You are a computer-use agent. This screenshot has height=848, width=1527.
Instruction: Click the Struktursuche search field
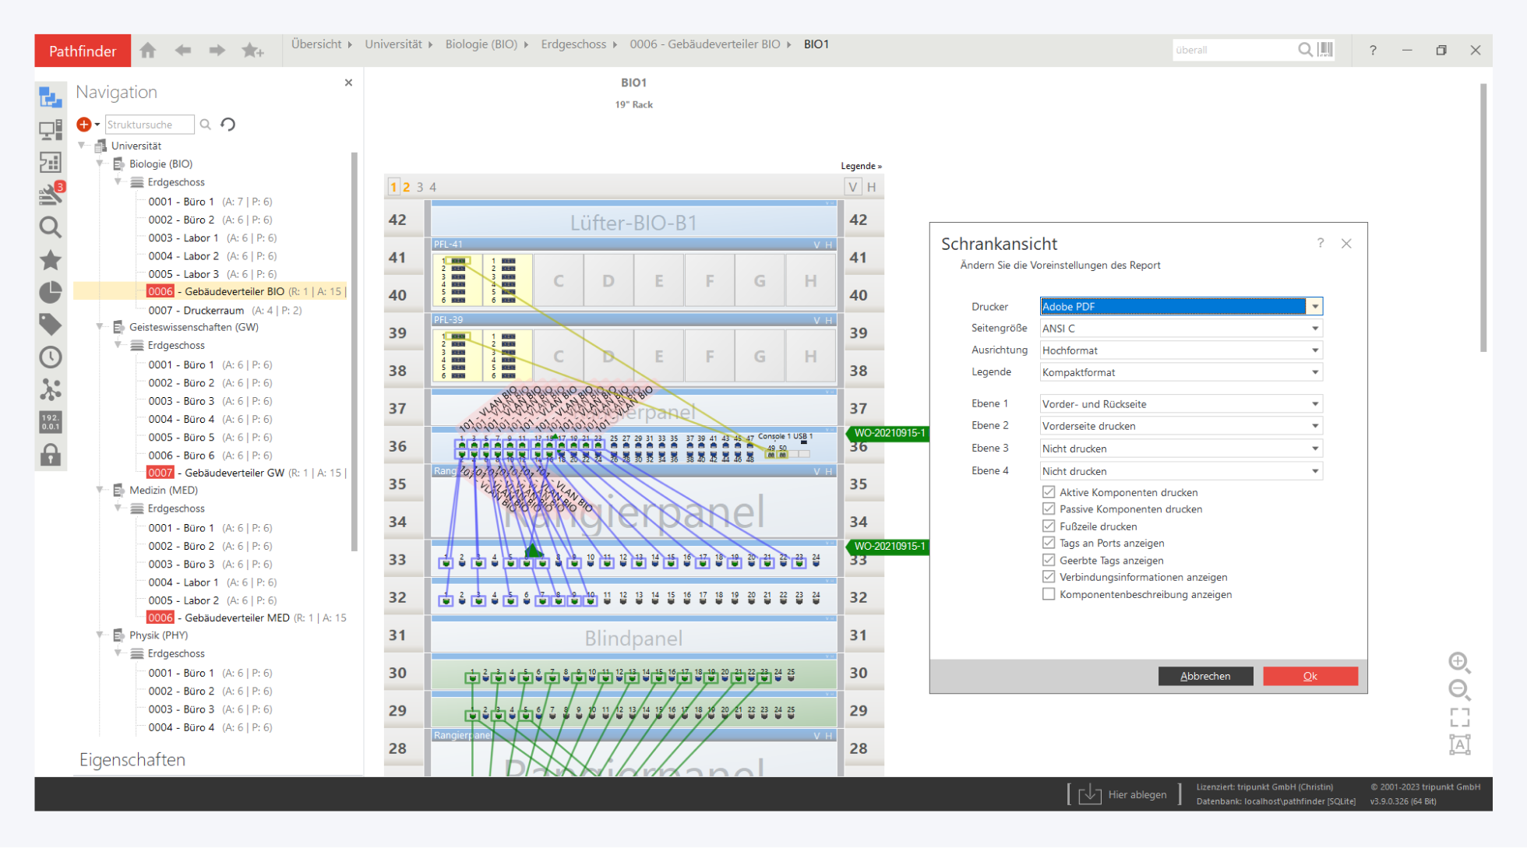[x=148, y=125]
